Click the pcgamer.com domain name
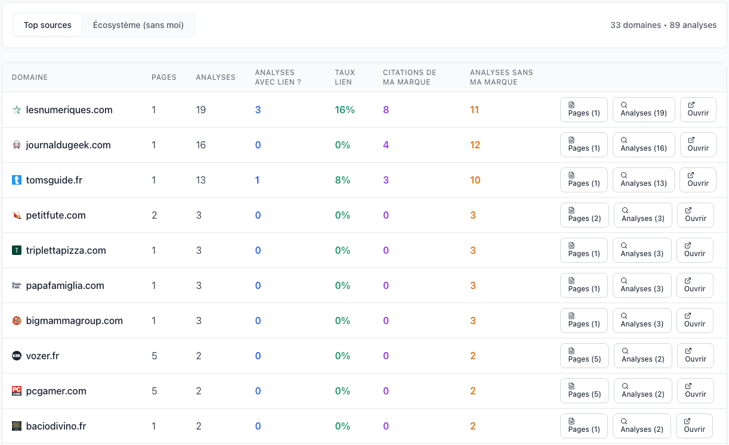729x445 pixels. 56,391
